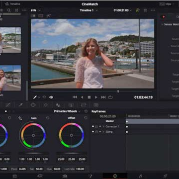Open the Key palette icon
The image size is (179, 179).
71,105
